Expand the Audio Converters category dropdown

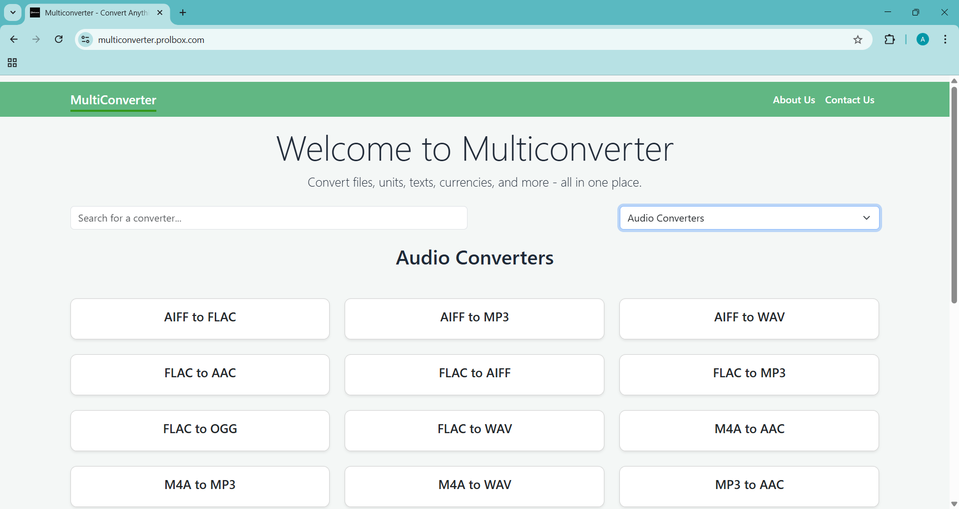pyautogui.click(x=749, y=218)
